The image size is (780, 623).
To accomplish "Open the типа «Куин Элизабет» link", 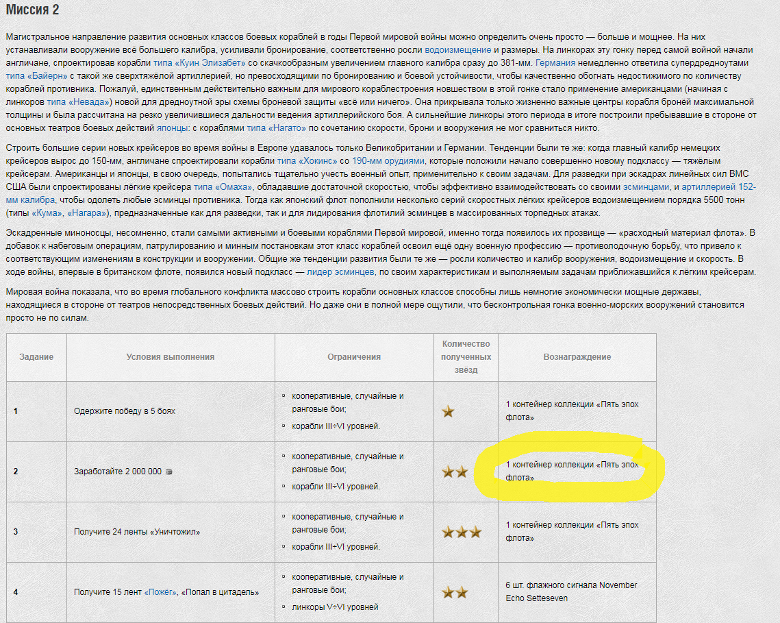I will coord(199,63).
